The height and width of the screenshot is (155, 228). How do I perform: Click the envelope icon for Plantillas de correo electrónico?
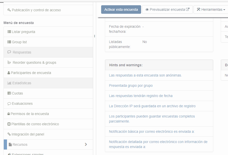point(9,124)
